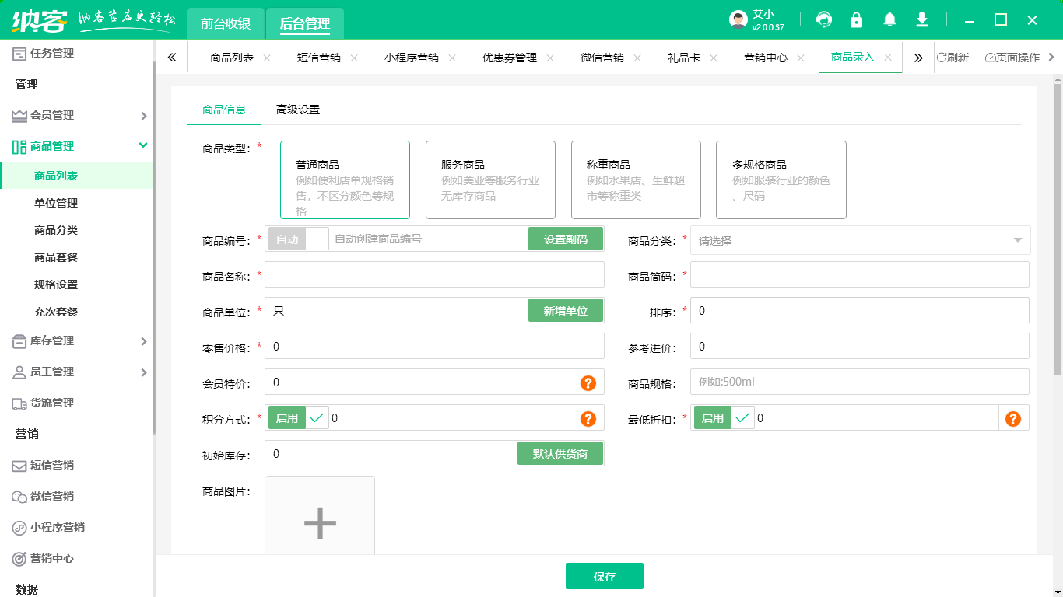The height and width of the screenshot is (597, 1063).
Task: Click help icon beside 会员特价 field
Action: 588,382
